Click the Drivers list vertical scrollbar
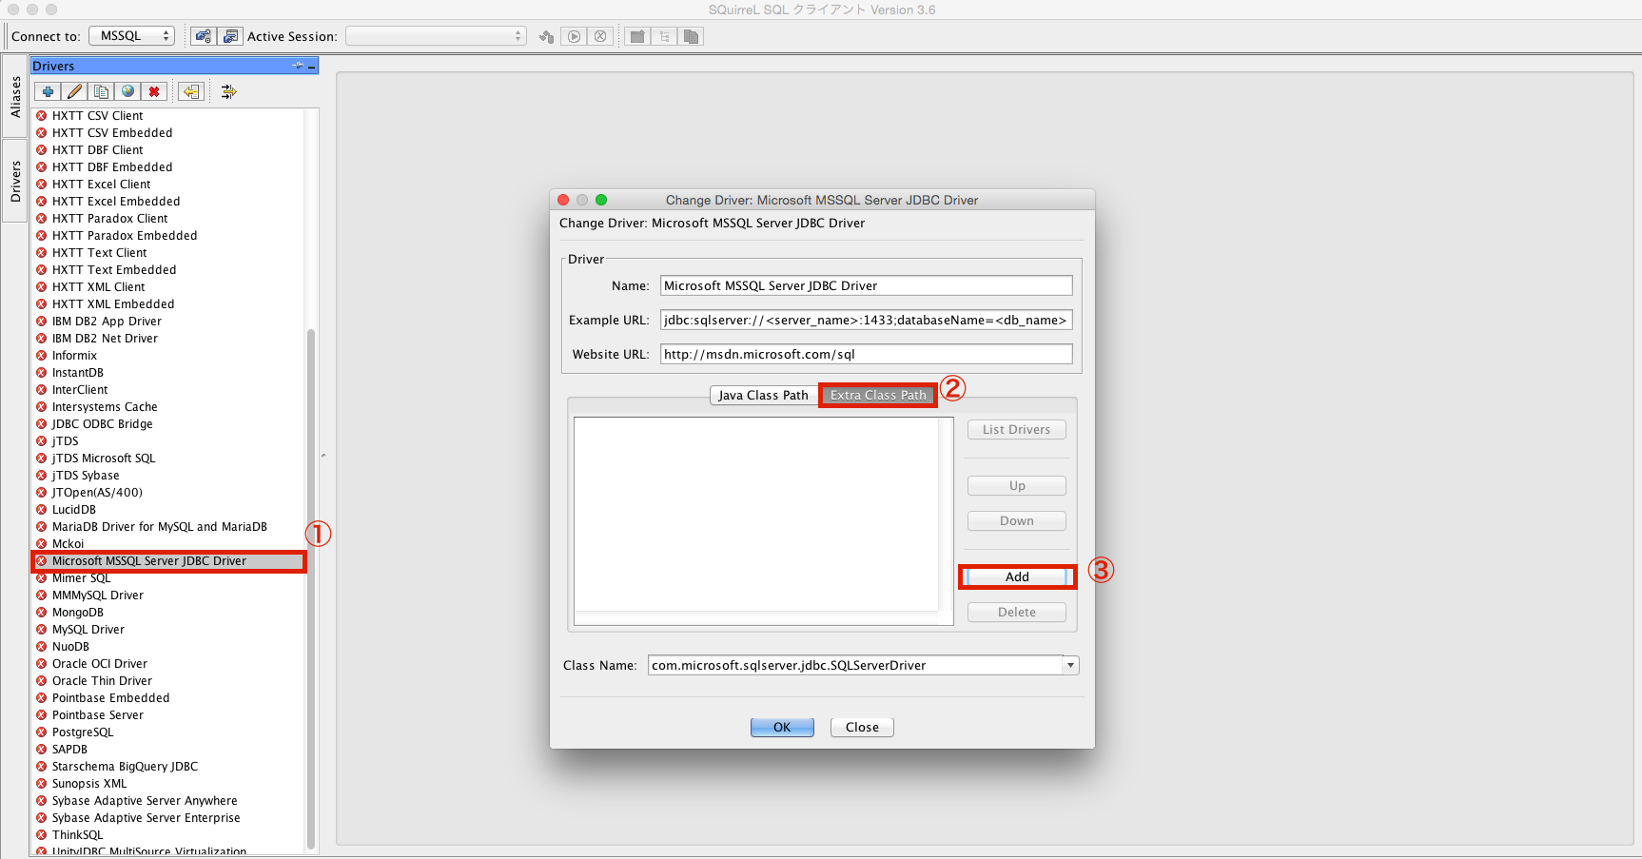Screen dimensions: 1642x859 tap(311, 590)
